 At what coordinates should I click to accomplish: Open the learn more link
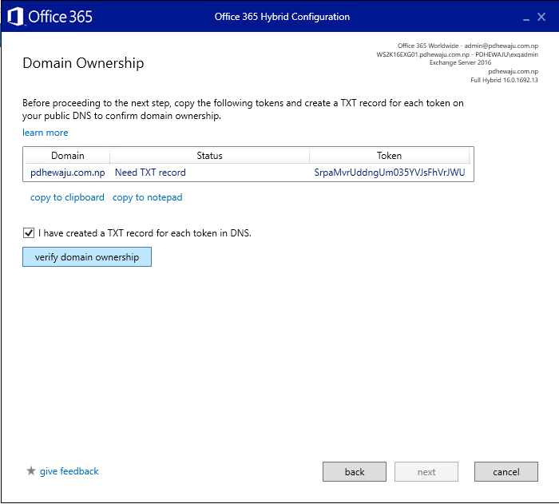46,133
